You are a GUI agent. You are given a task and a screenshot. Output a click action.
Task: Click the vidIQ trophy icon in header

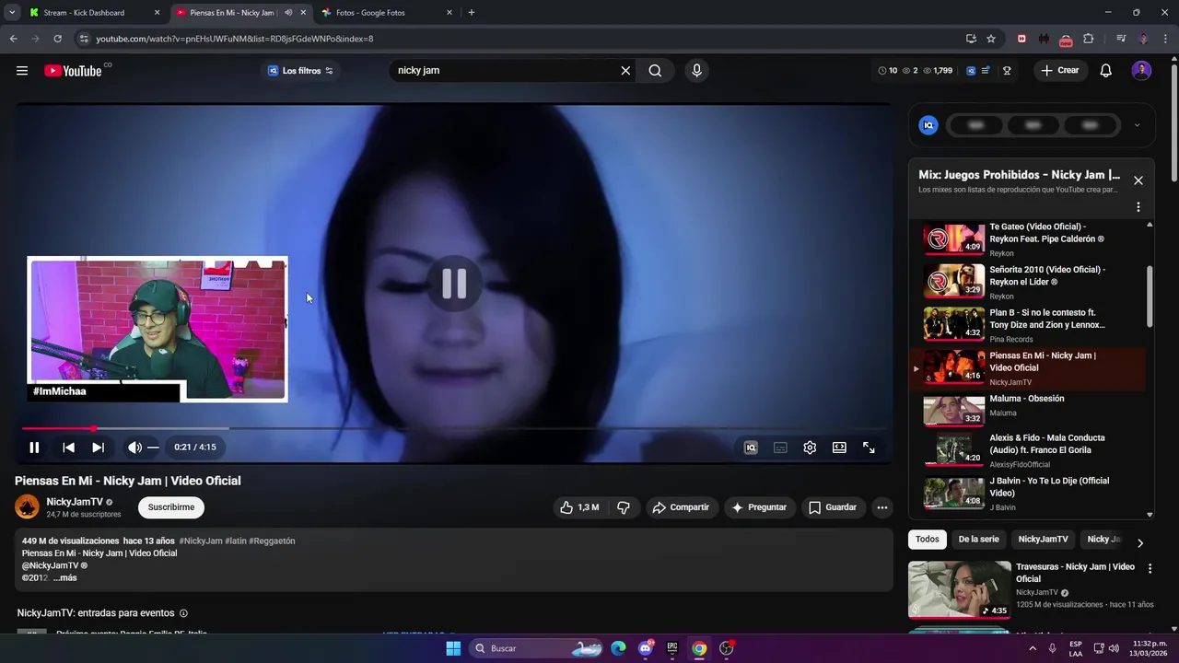click(x=1007, y=71)
